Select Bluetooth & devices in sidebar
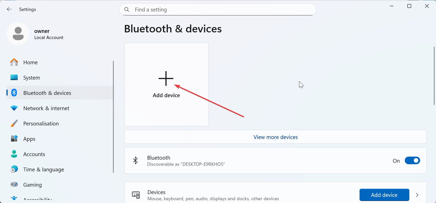 [47, 93]
